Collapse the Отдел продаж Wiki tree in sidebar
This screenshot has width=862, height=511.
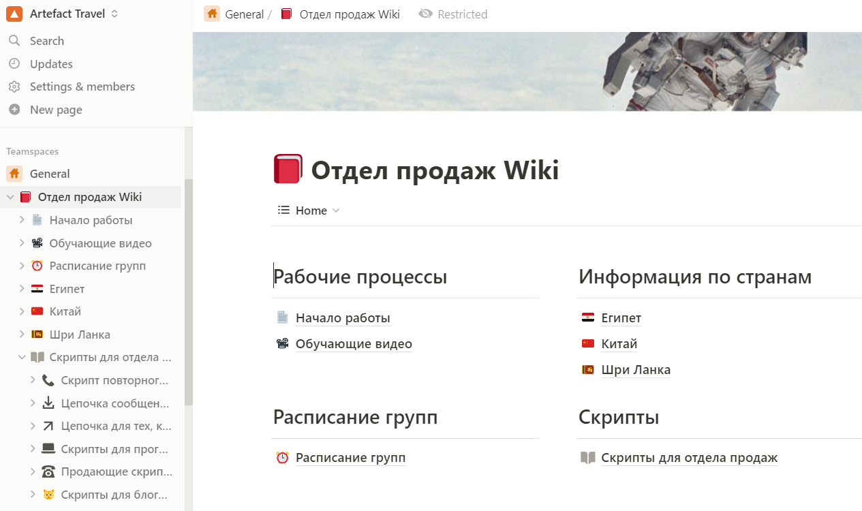point(10,197)
